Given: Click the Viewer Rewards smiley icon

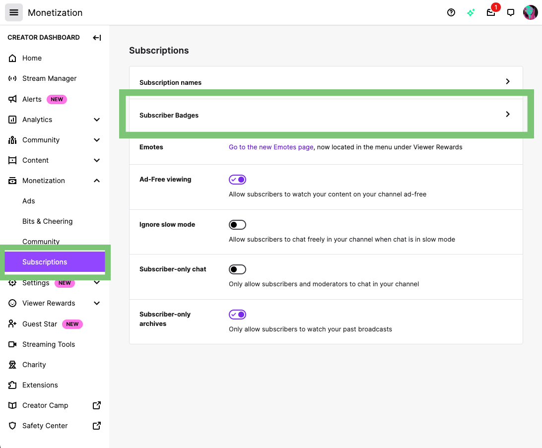Looking at the screenshot, I should click(x=12, y=303).
